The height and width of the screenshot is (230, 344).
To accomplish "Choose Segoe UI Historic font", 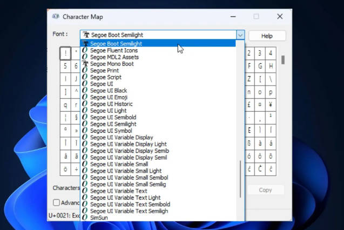I will (158, 104).
